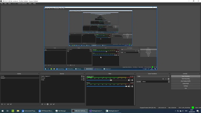Show hidden system tray icons chevron

tap(175, 111)
